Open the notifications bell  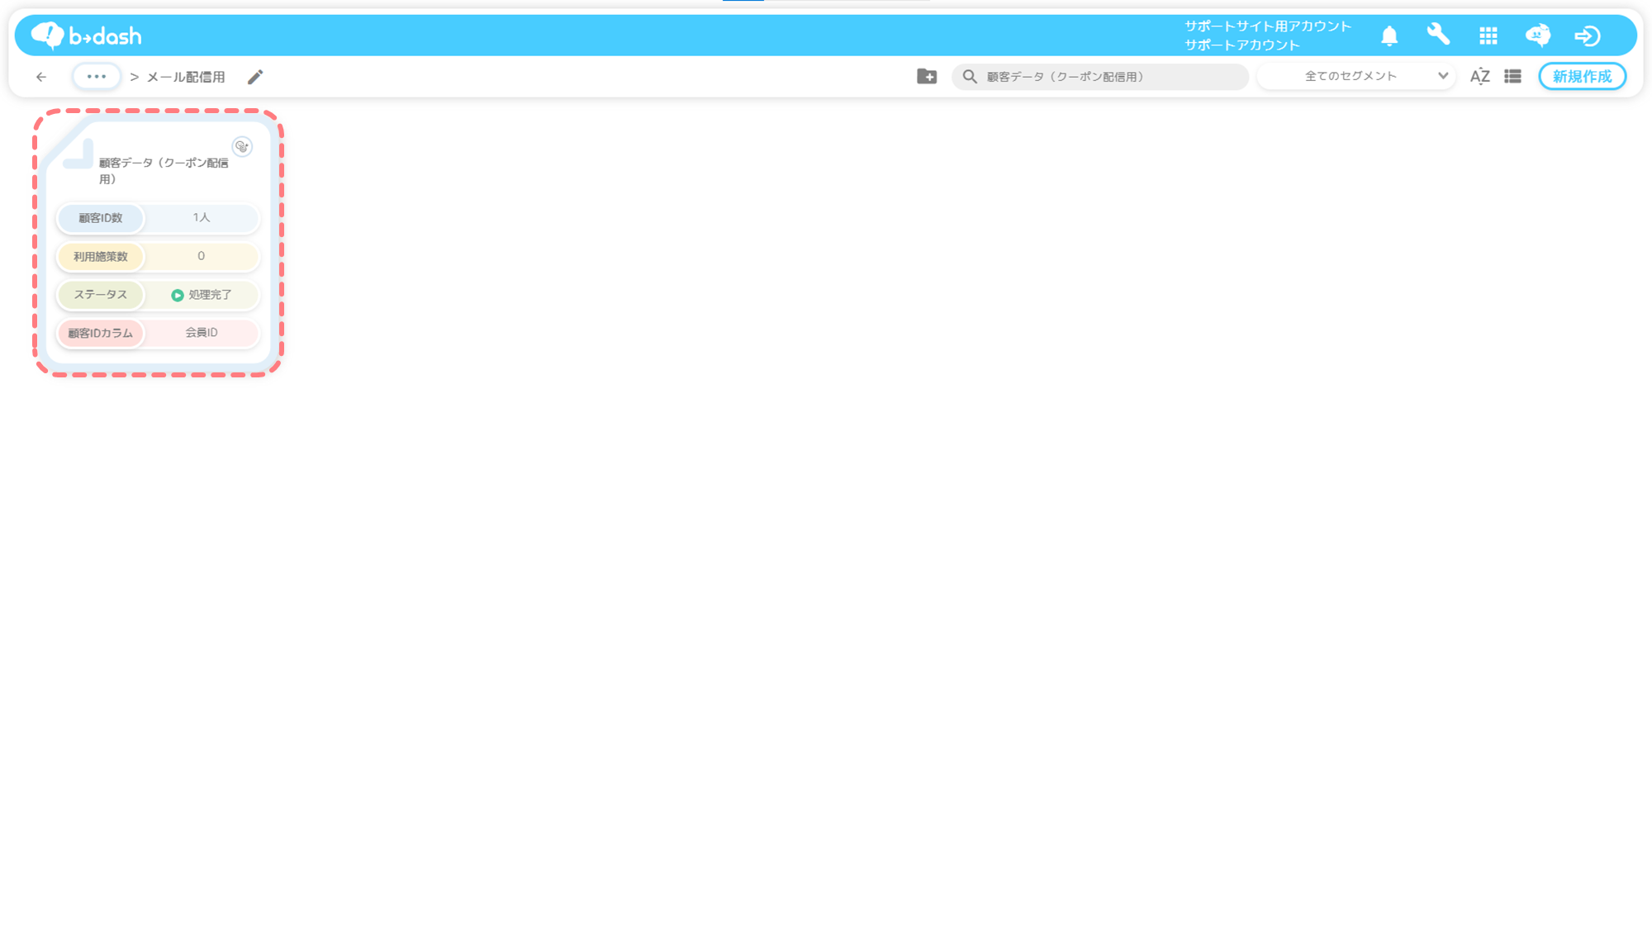click(1389, 36)
